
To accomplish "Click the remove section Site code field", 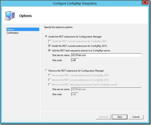I will click(x=75, y=94).
